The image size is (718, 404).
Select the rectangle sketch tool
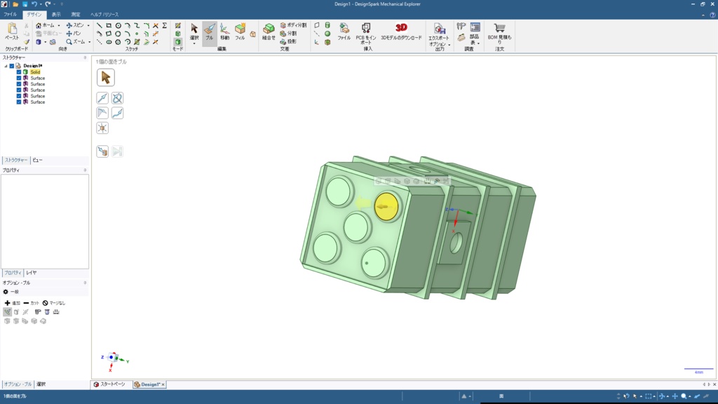pyautogui.click(x=109, y=26)
